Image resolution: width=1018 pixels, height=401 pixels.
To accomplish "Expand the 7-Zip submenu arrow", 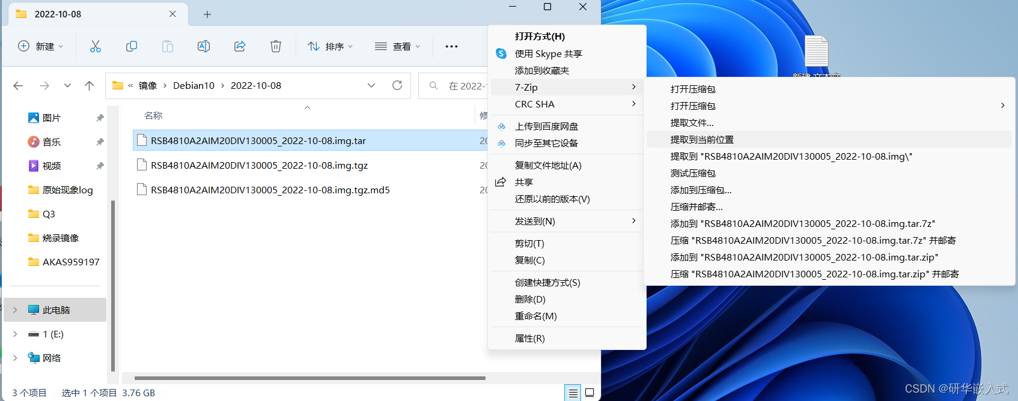I will [x=633, y=87].
